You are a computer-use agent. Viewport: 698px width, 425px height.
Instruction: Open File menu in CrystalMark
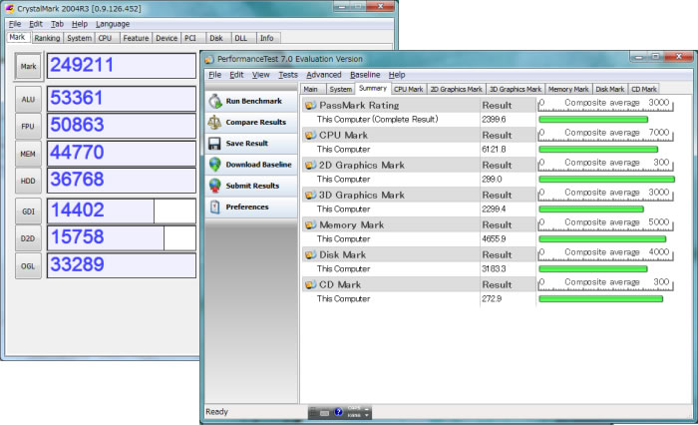point(15,24)
